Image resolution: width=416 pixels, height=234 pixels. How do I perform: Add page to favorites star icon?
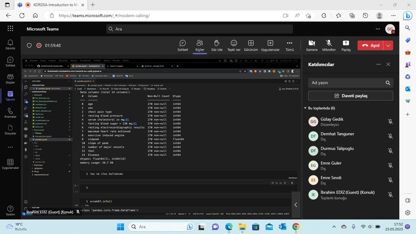[x=308, y=16]
